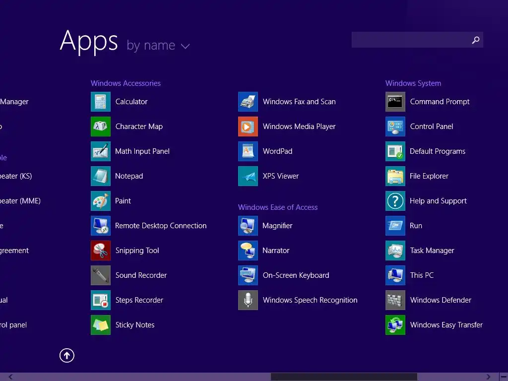Click the 'Command Prompt' text

tap(440, 102)
